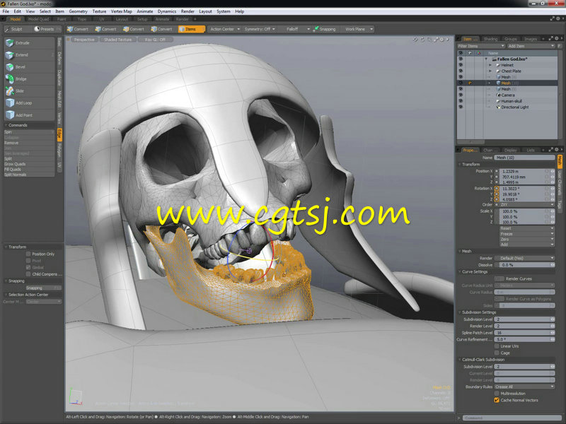
Task: Open the rotation Order dropdown
Action: [526, 204]
